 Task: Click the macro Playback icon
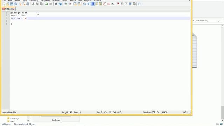pos(126,4)
